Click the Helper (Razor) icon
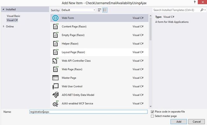 [56, 43]
